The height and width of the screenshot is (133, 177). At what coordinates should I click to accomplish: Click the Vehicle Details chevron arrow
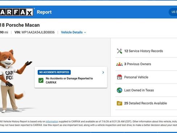pos(85,32)
